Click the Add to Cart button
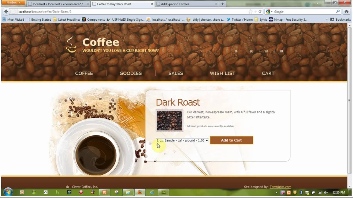353x198 pixels. point(231,140)
